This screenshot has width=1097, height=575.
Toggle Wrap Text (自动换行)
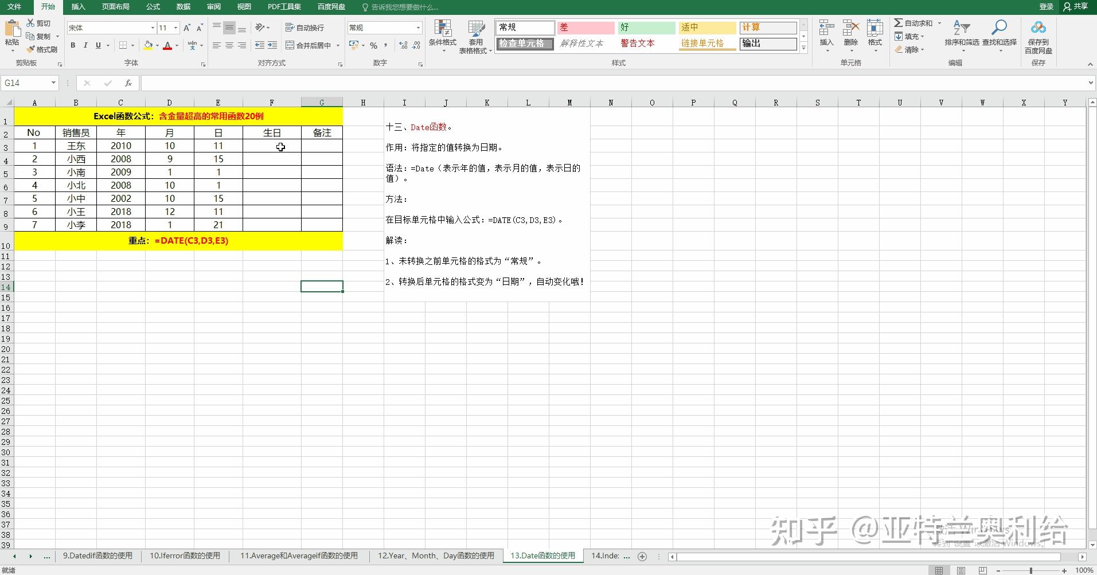tap(304, 28)
